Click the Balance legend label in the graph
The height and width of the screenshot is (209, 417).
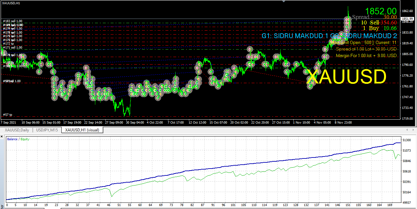click(x=13, y=139)
